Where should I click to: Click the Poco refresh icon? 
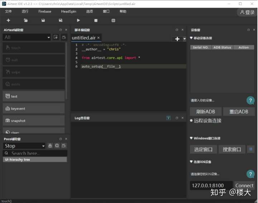(x=57, y=146)
